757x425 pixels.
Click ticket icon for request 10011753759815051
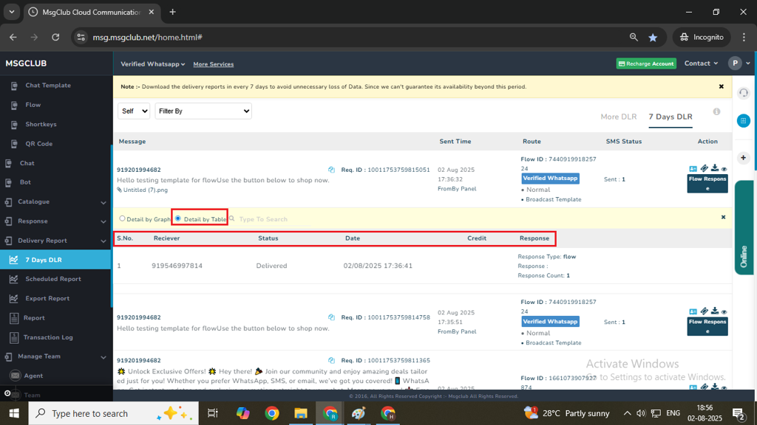[705, 168]
